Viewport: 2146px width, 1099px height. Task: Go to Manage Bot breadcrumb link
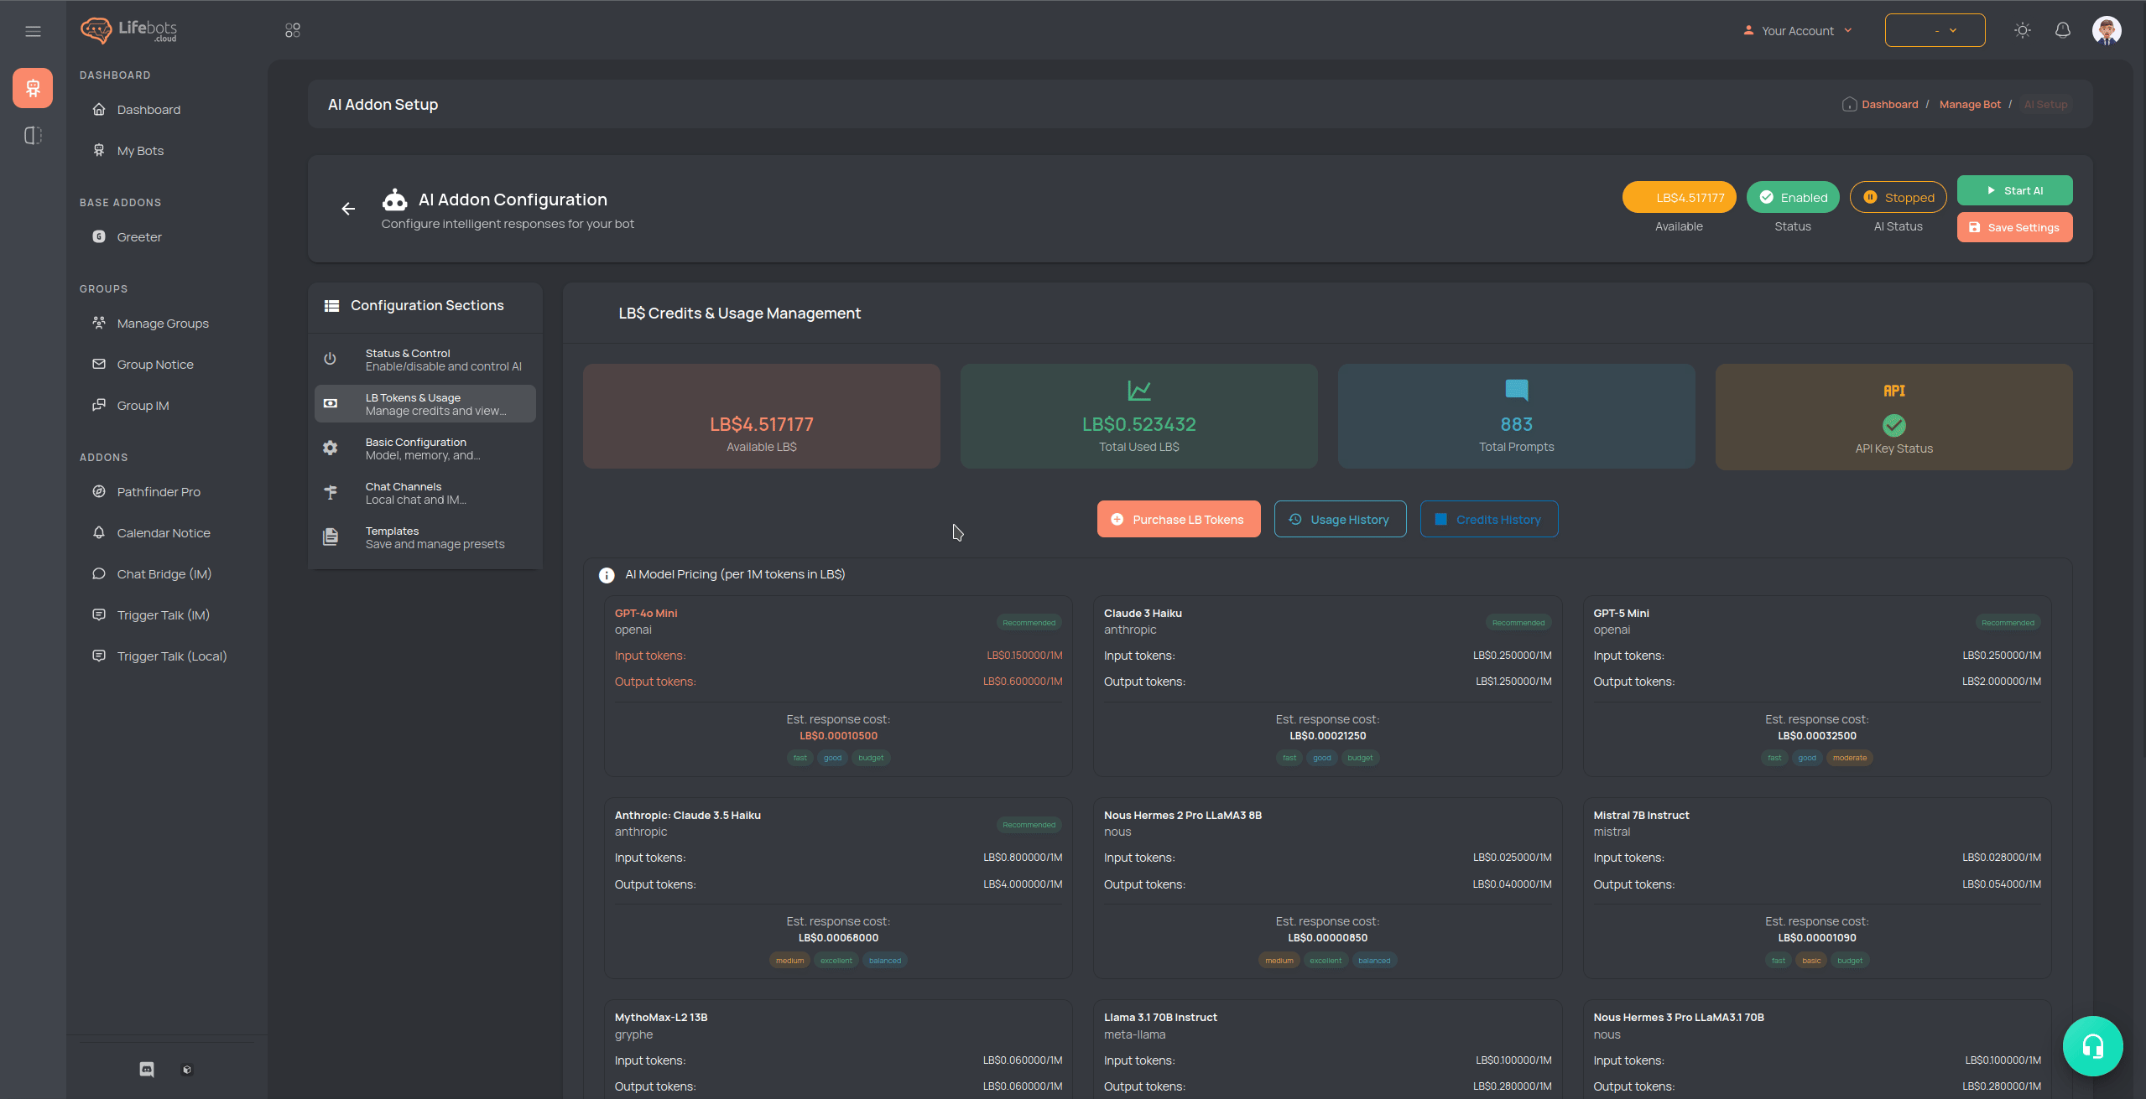click(x=1969, y=105)
